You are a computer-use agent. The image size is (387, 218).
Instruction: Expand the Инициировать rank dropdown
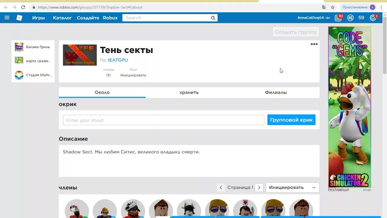pyautogui.click(x=292, y=187)
